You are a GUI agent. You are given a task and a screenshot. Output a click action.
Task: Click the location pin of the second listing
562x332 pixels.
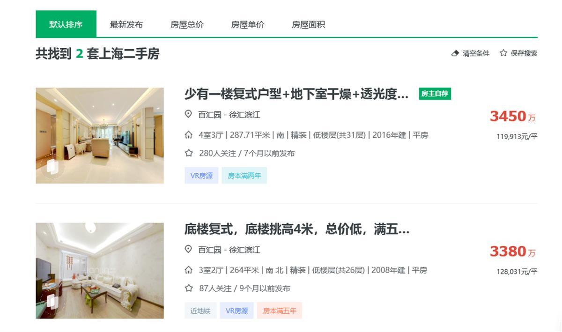pyautogui.click(x=188, y=250)
